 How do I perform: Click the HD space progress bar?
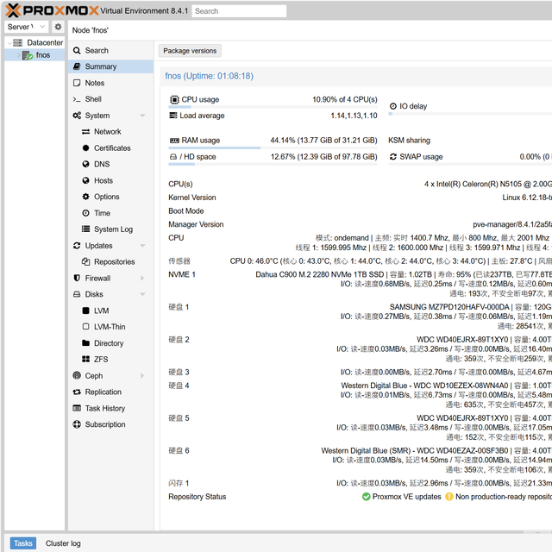(x=273, y=164)
